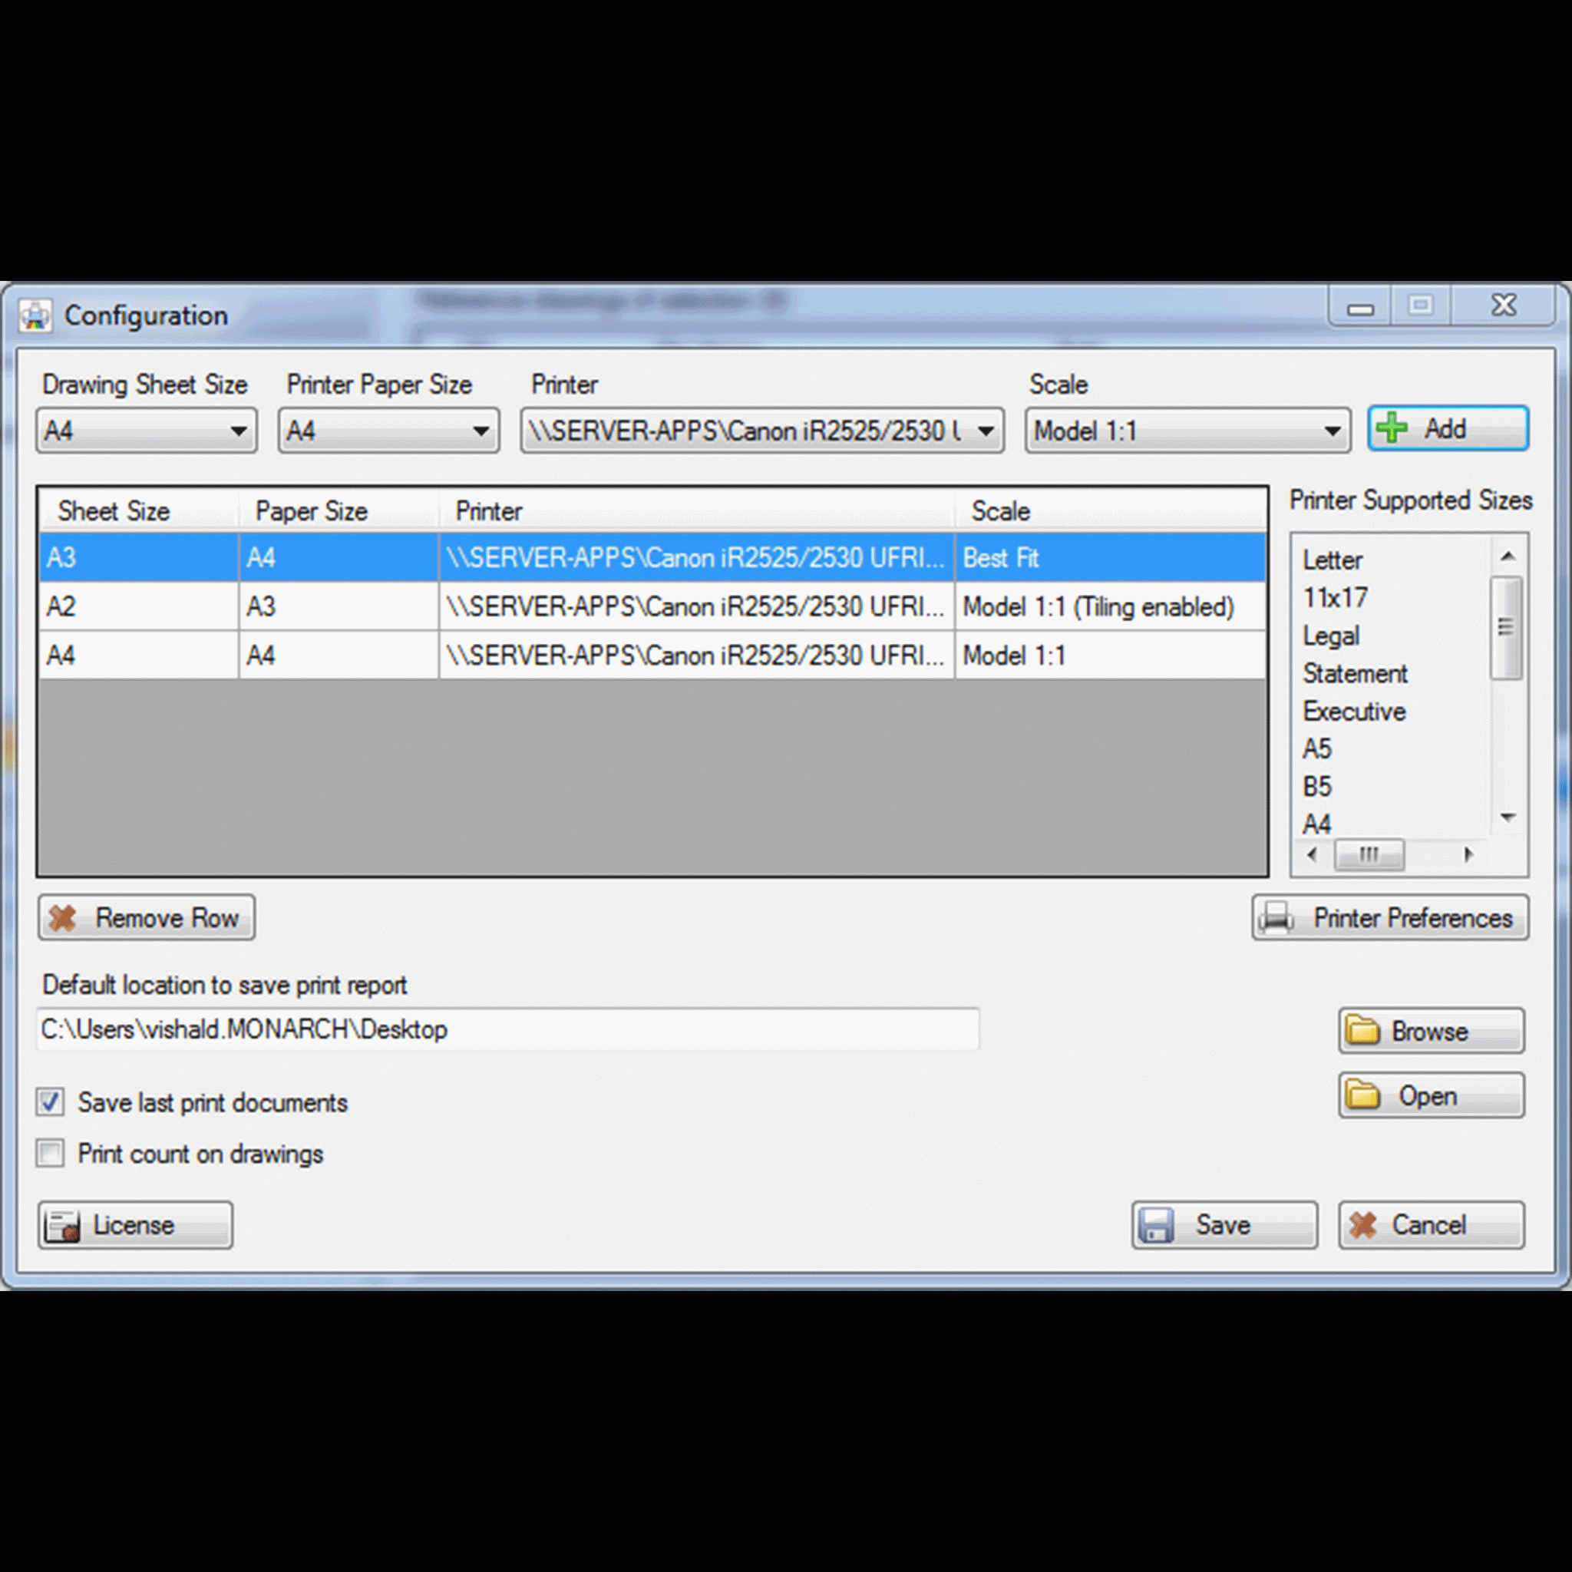Select the row with Sheet Size A3
Image resolution: width=1572 pixels, height=1572 pixels.
652,557
